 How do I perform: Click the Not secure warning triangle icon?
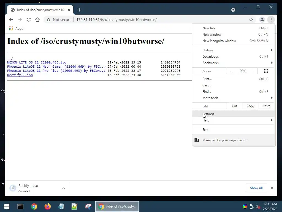48,20
